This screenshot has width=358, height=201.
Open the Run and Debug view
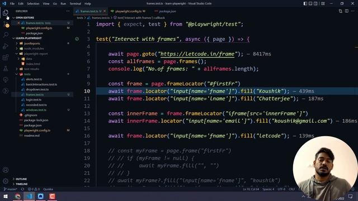[x=6, y=46]
